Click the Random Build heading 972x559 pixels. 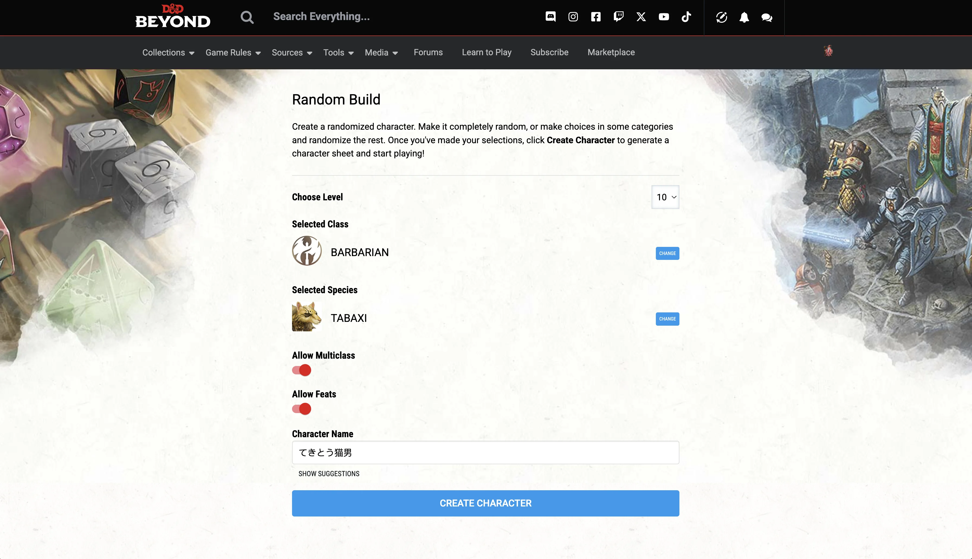tap(336, 99)
